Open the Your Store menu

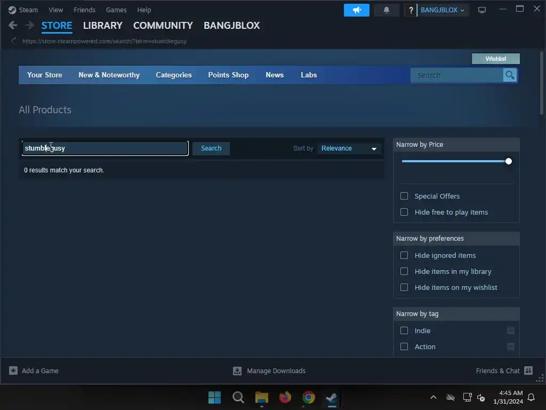[45, 75]
